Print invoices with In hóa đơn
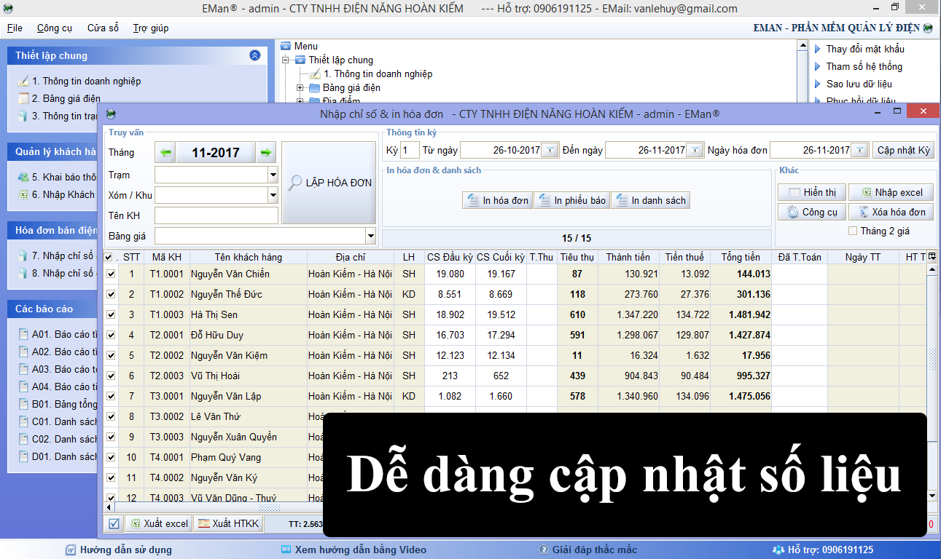This screenshot has height=559, width=941. coord(497,200)
